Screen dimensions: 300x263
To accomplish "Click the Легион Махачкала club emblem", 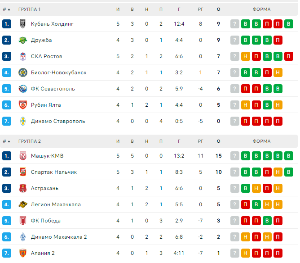I will click(23, 204).
